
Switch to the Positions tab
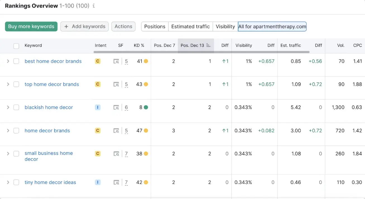coord(155,26)
